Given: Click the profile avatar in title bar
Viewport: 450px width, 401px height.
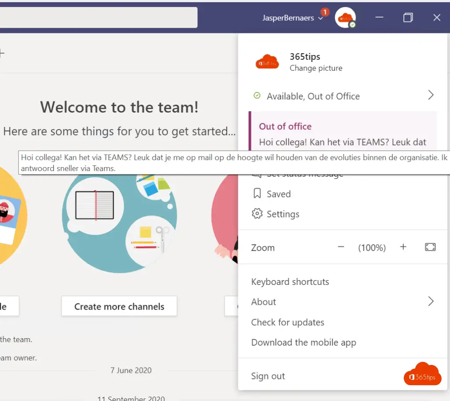Looking at the screenshot, I should tap(345, 18).
